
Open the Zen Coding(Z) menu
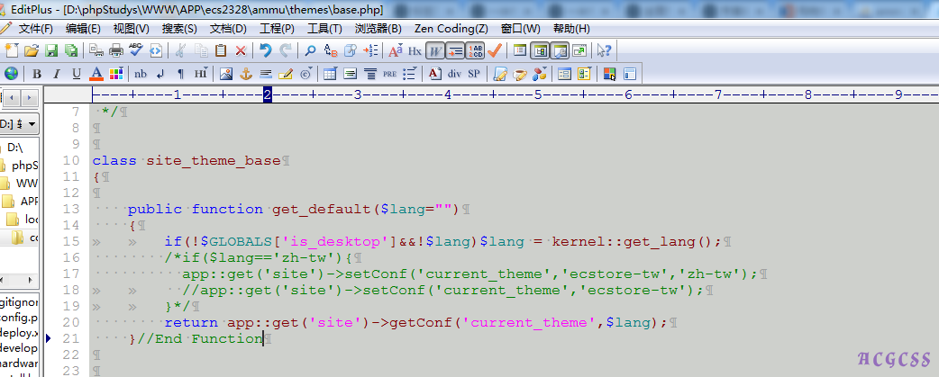coord(451,29)
